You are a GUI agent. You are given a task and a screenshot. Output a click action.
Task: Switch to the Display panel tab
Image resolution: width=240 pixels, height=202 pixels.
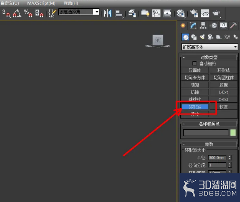click(223, 25)
